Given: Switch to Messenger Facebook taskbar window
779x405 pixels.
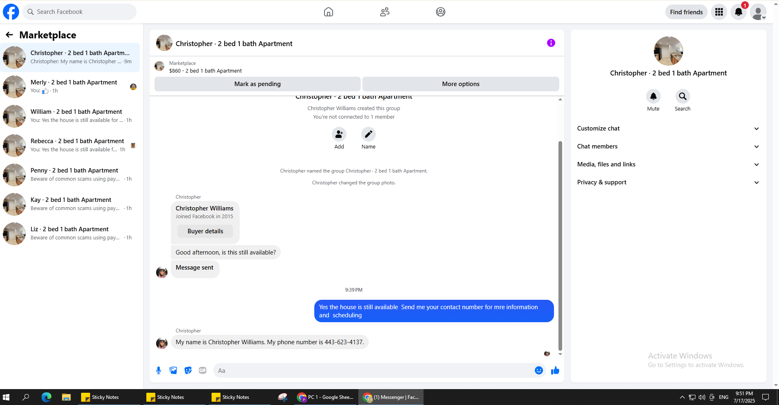Looking at the screenshot, I should coord(391,397).
